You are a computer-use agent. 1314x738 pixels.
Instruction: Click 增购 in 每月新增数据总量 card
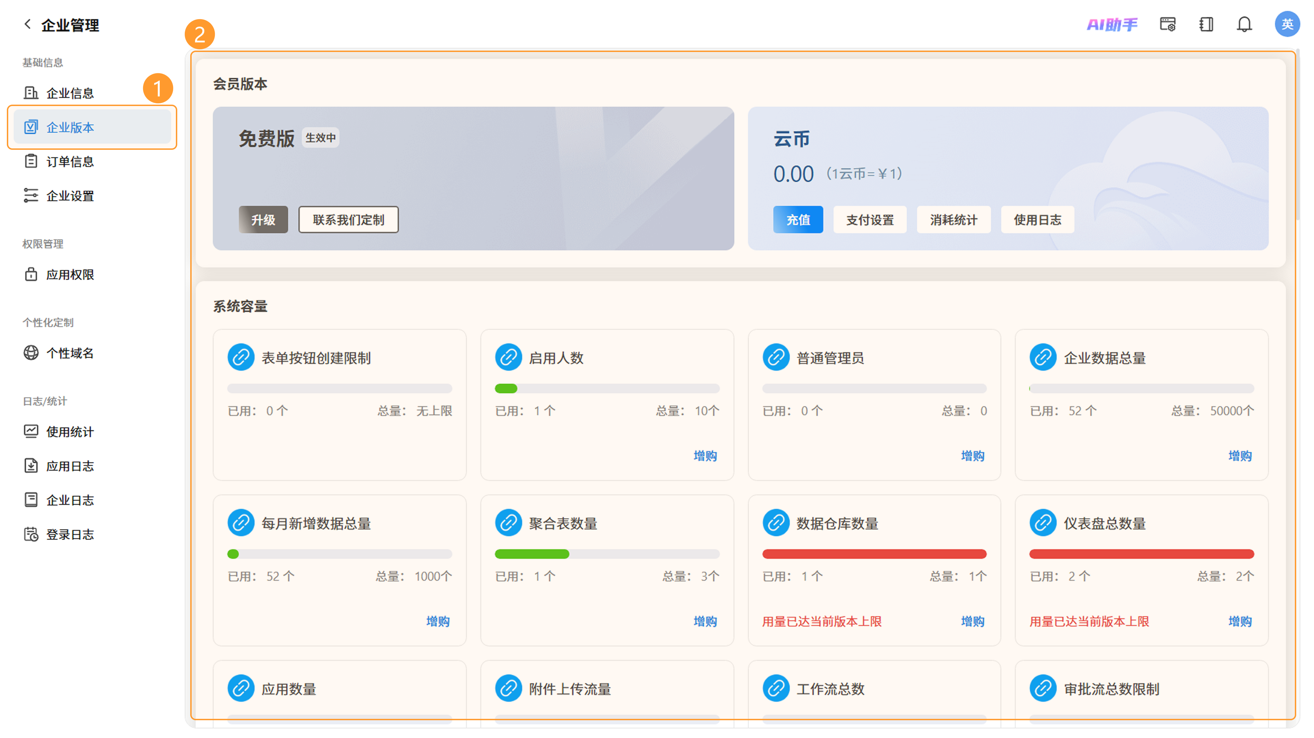[438, 621]
